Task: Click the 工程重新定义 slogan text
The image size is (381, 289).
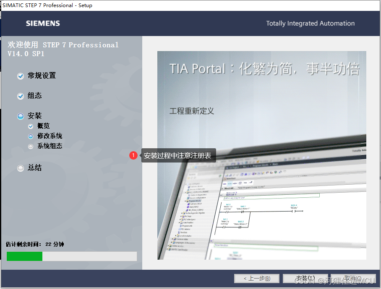Action: point(192,111)
